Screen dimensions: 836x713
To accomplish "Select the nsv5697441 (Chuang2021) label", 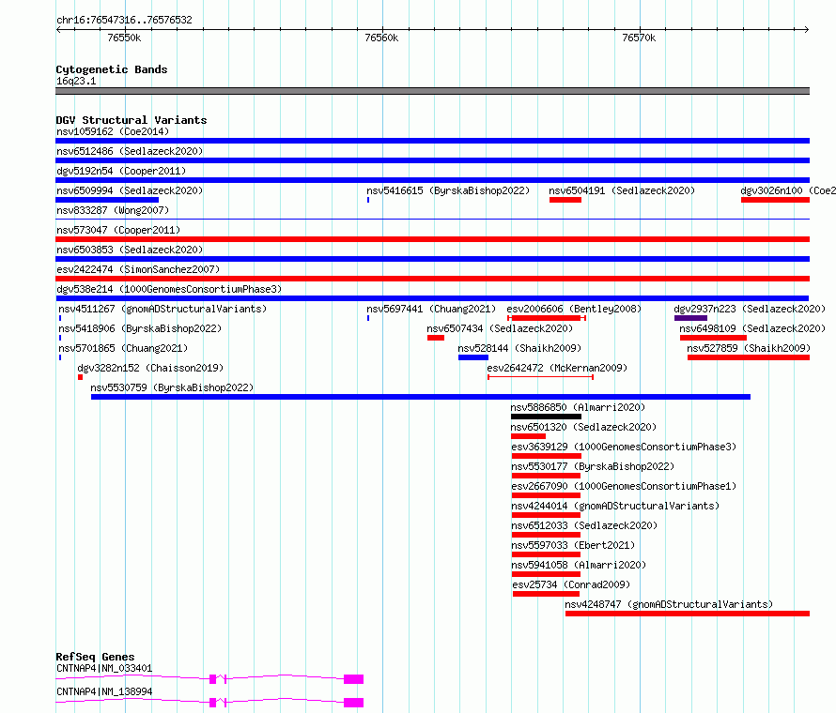I will pos(431,309).
